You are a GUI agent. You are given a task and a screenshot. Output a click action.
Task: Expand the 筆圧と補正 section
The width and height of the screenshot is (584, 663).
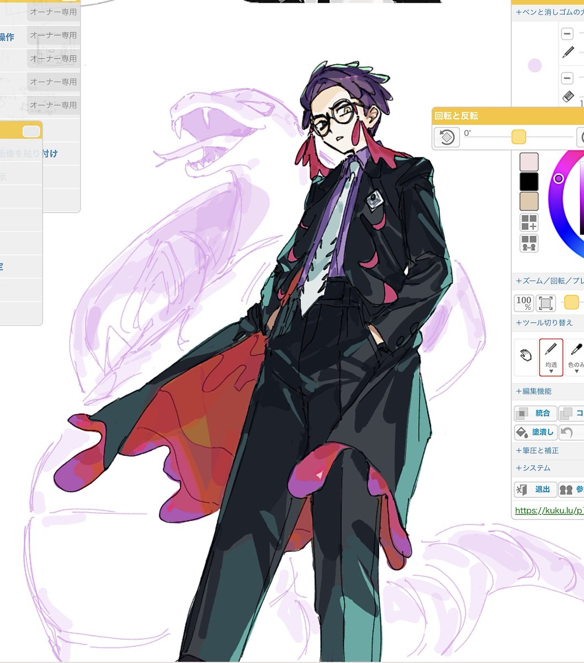tap(548, 451)
